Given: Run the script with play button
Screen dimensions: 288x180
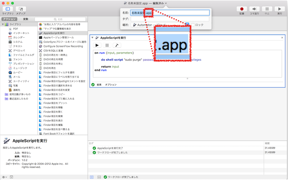Looking at the screenshot, I should coord(97,45).
